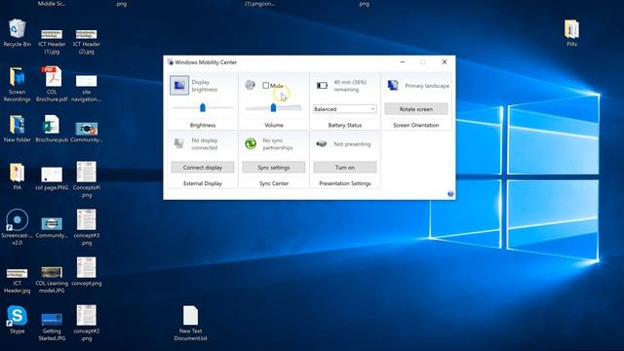Screen dimensions: 624x351
Task: Click the Connect display button
Action: click(203, 167)
